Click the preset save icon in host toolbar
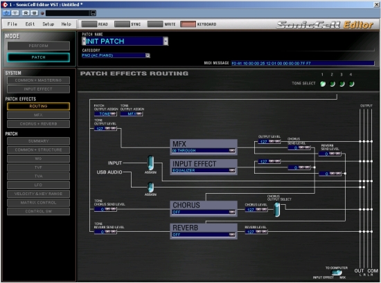Screen dimensions: 381x283 (93, 13)
